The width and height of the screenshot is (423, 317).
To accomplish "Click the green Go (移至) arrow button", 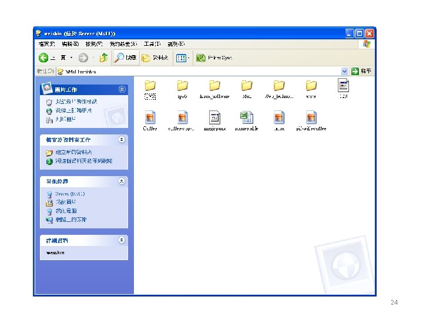I will [361, 72].
